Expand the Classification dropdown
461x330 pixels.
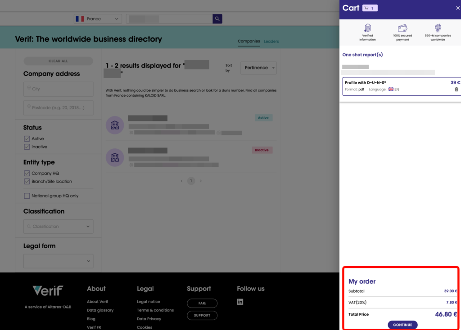58,226
